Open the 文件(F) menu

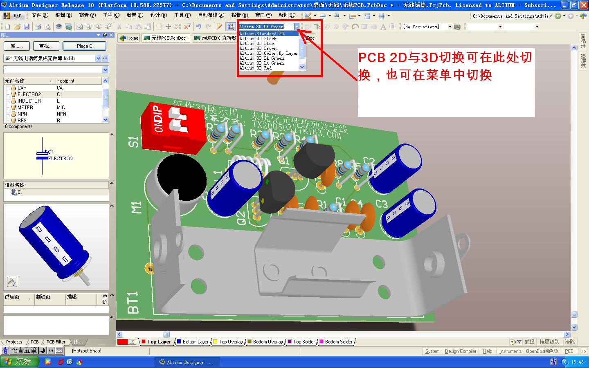click(40, 16)
